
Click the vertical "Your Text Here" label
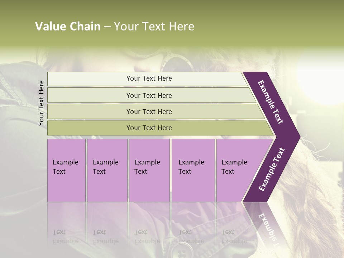point(41,103)
